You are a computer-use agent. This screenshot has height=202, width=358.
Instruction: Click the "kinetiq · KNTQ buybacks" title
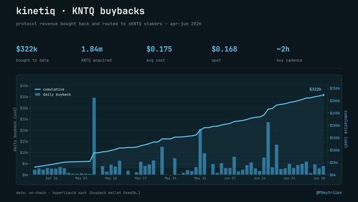81,11
